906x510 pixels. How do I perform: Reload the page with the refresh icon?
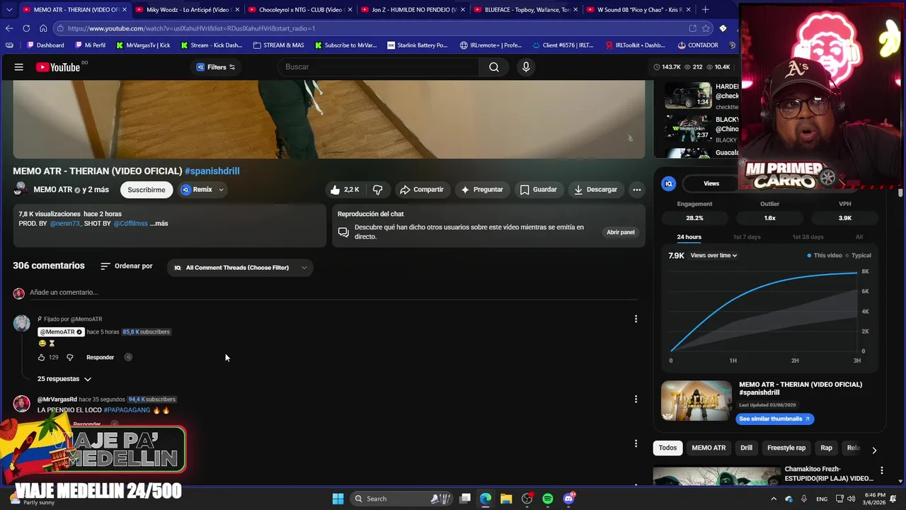pos(26,28)
